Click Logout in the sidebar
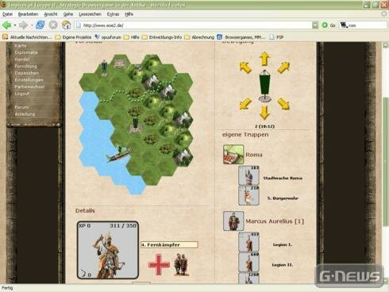389x292 pixels. click(22, 94)
